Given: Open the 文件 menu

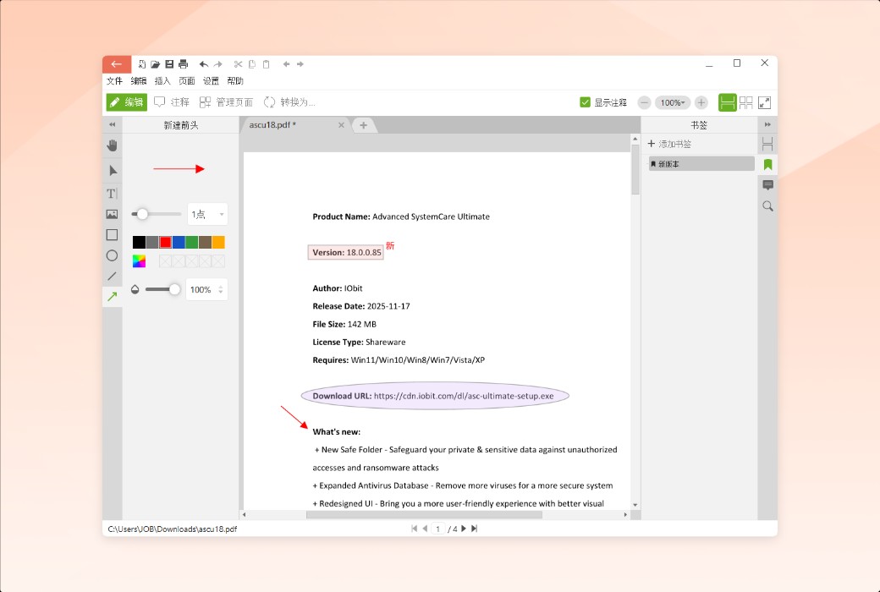Looking at the screenshot, I should pyautogui.click(x=114, y=81).
